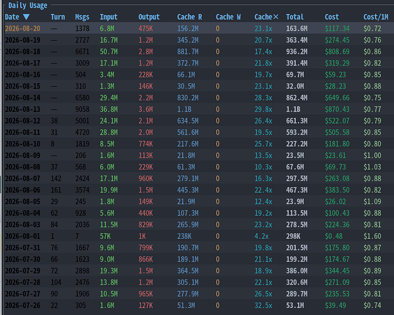
Task: Click the $870.43 cost value
Action: [x=337, y=109]
